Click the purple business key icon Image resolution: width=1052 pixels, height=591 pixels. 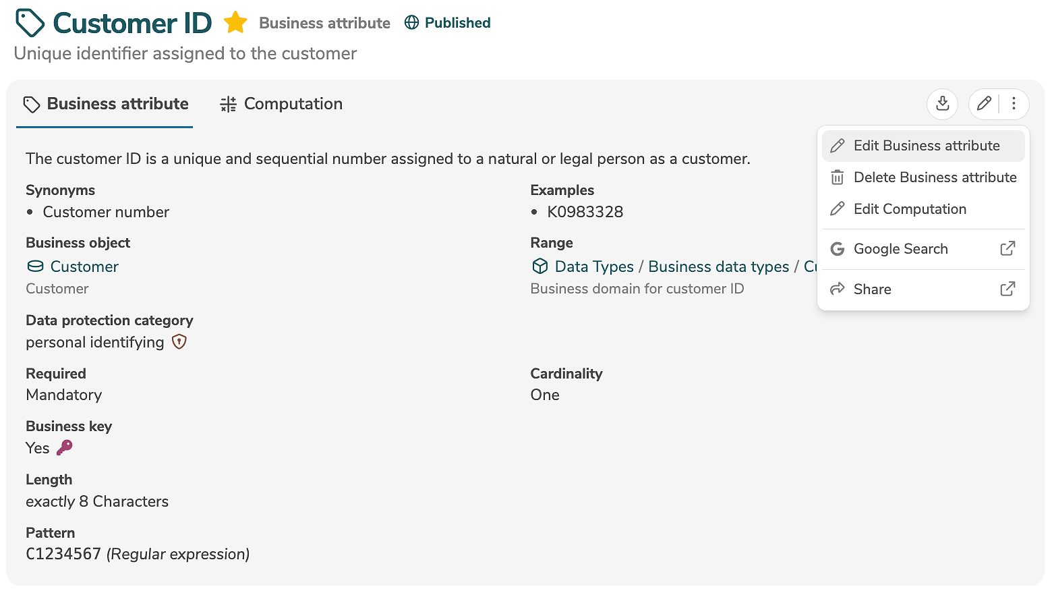[x=65, y=447]
